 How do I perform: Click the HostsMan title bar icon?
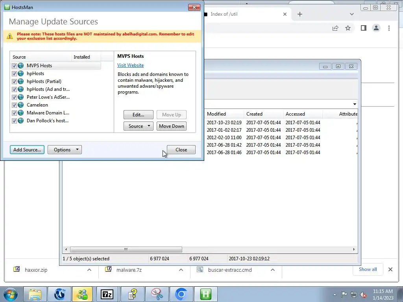tap(7, 7)
